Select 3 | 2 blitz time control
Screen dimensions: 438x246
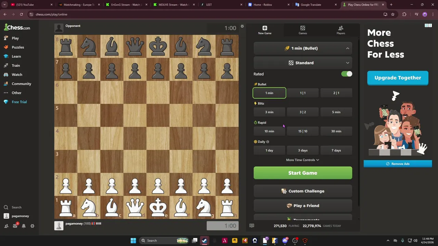303,112
